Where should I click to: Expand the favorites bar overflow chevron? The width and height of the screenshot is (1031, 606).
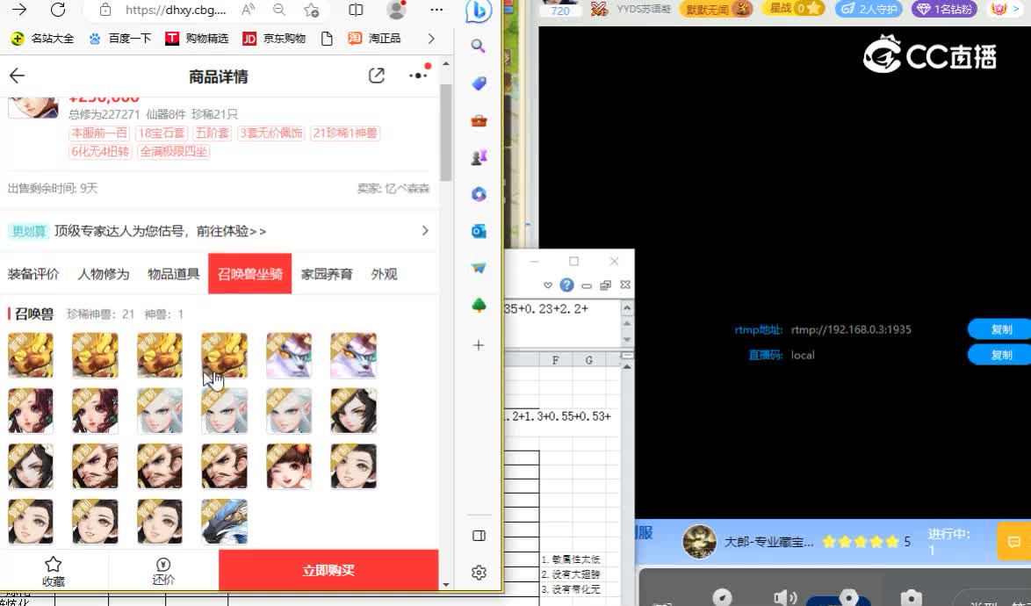coord(429,39)
